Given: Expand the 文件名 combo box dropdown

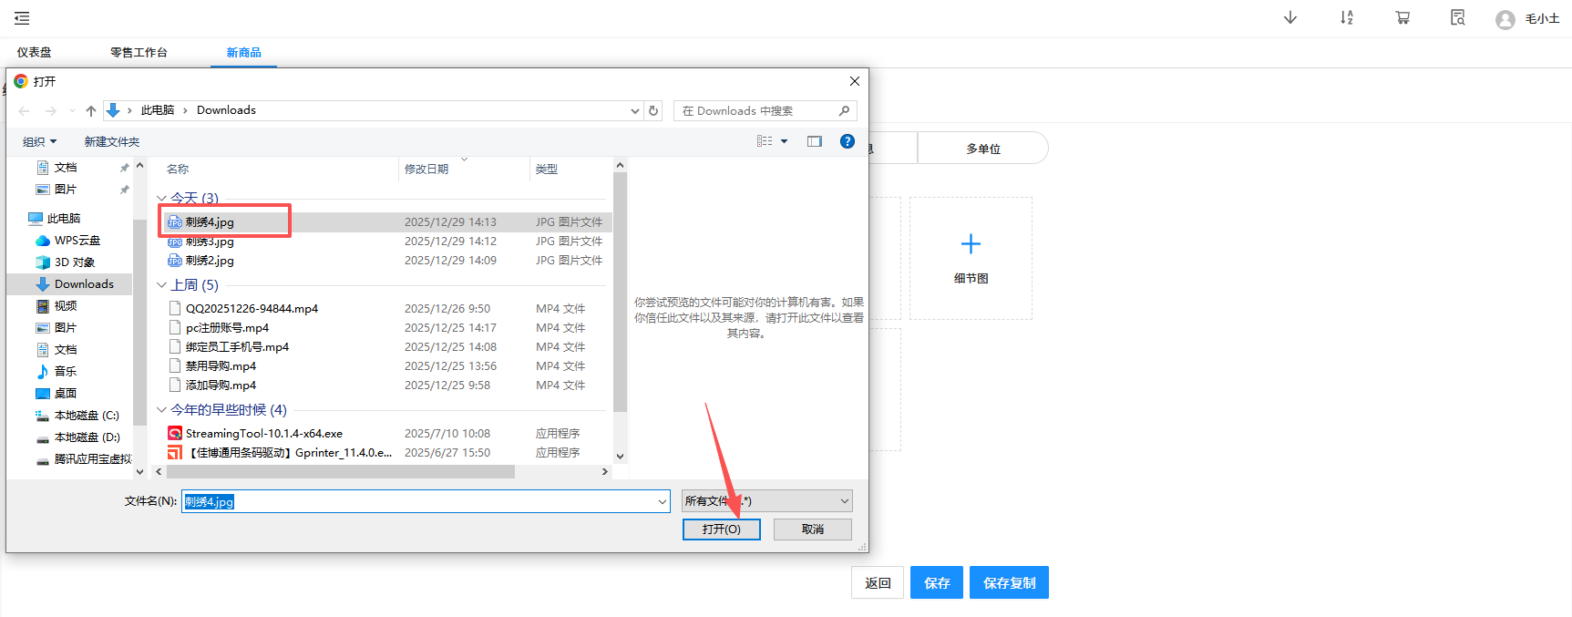Looking at the screenshot, I should (663, 501).
